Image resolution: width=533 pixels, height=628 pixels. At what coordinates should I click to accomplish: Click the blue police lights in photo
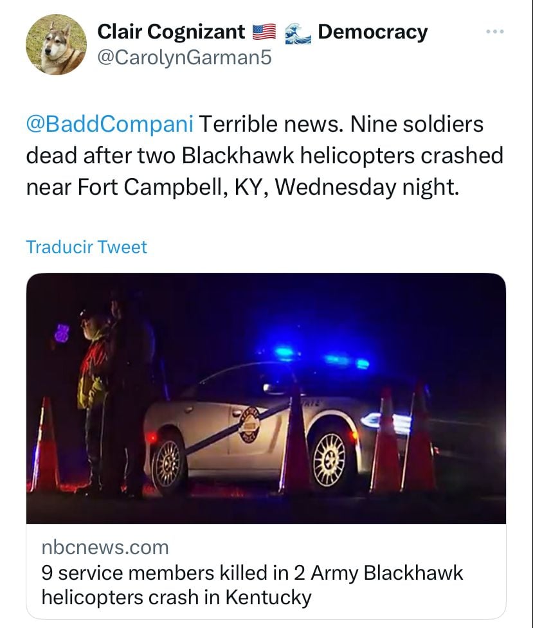coord(322,357)
